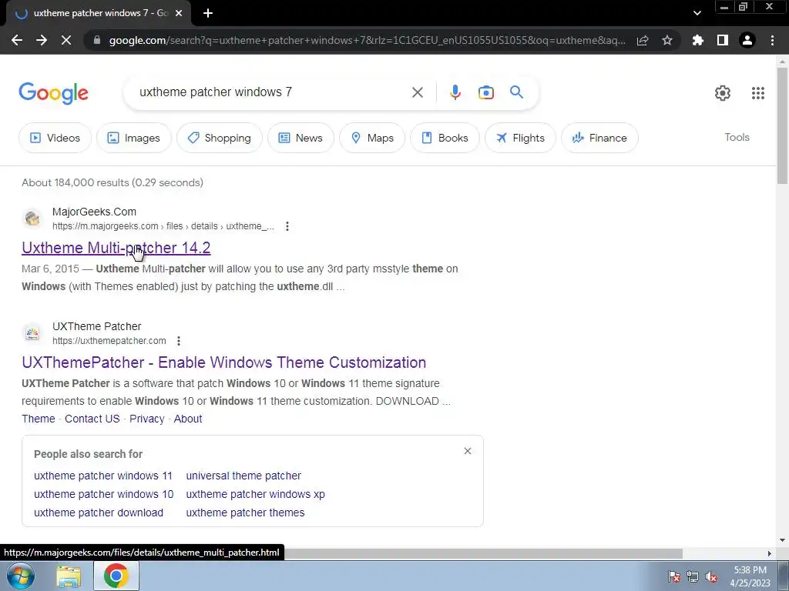Screen dimensions: 789x591
Task: Click the MajorGeeks site favicon
Action: tap(32, 219)
